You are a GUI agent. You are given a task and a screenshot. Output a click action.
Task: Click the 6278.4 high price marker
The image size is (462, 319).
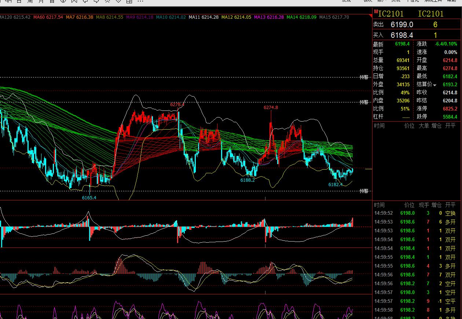tap(177, 105)
